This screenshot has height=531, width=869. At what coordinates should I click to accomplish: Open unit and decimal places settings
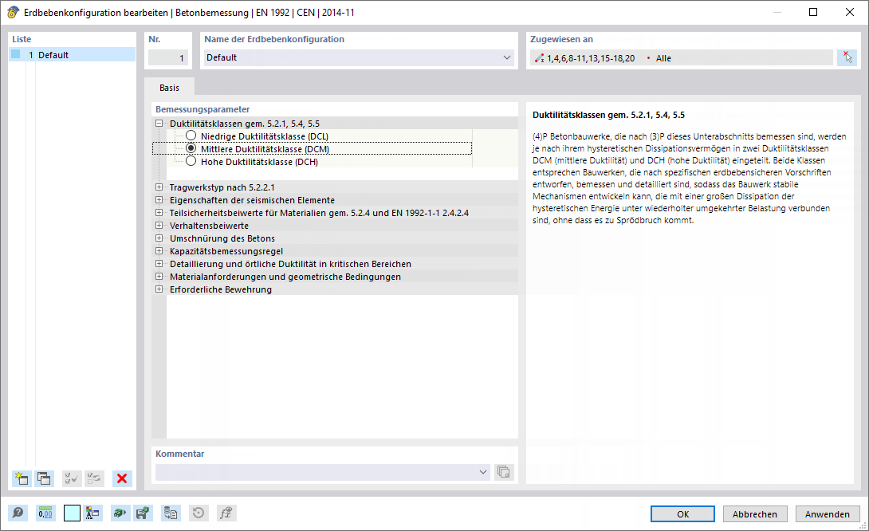click(45, 513)
